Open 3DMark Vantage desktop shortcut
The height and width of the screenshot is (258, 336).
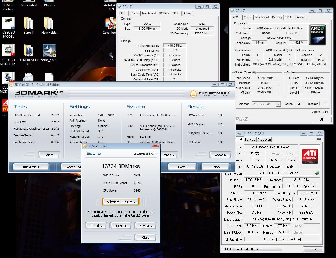[8, 5]
